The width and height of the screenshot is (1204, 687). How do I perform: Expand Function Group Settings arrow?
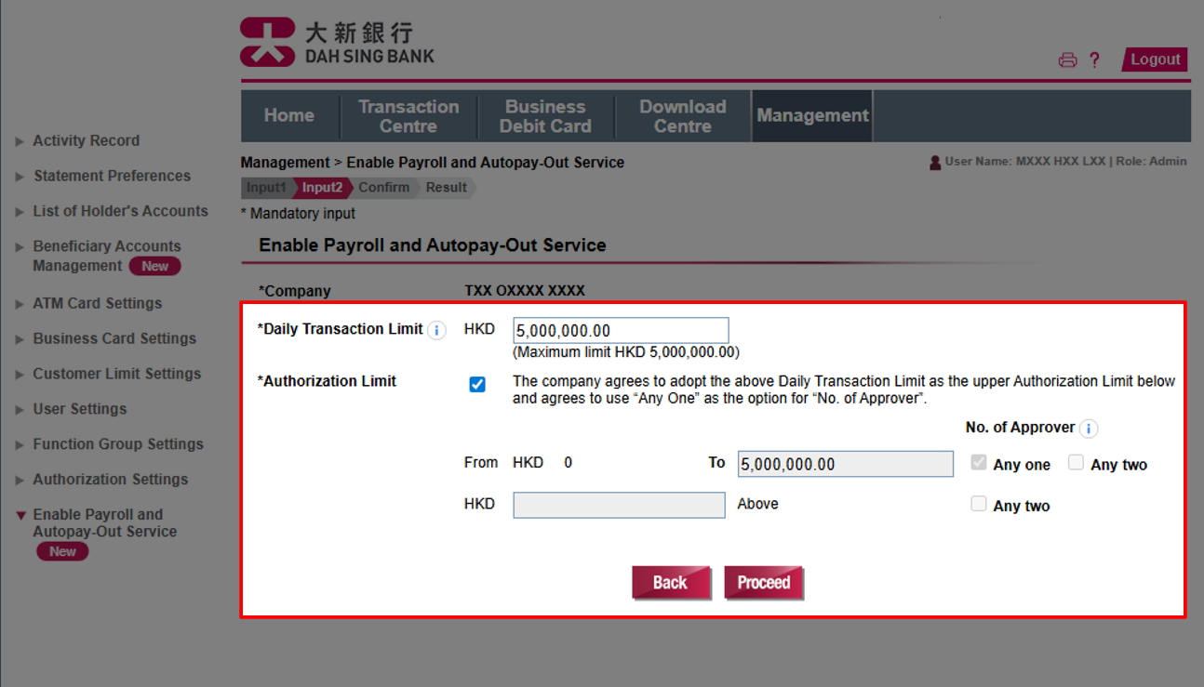pyautogui.click(x=20, y=445)
